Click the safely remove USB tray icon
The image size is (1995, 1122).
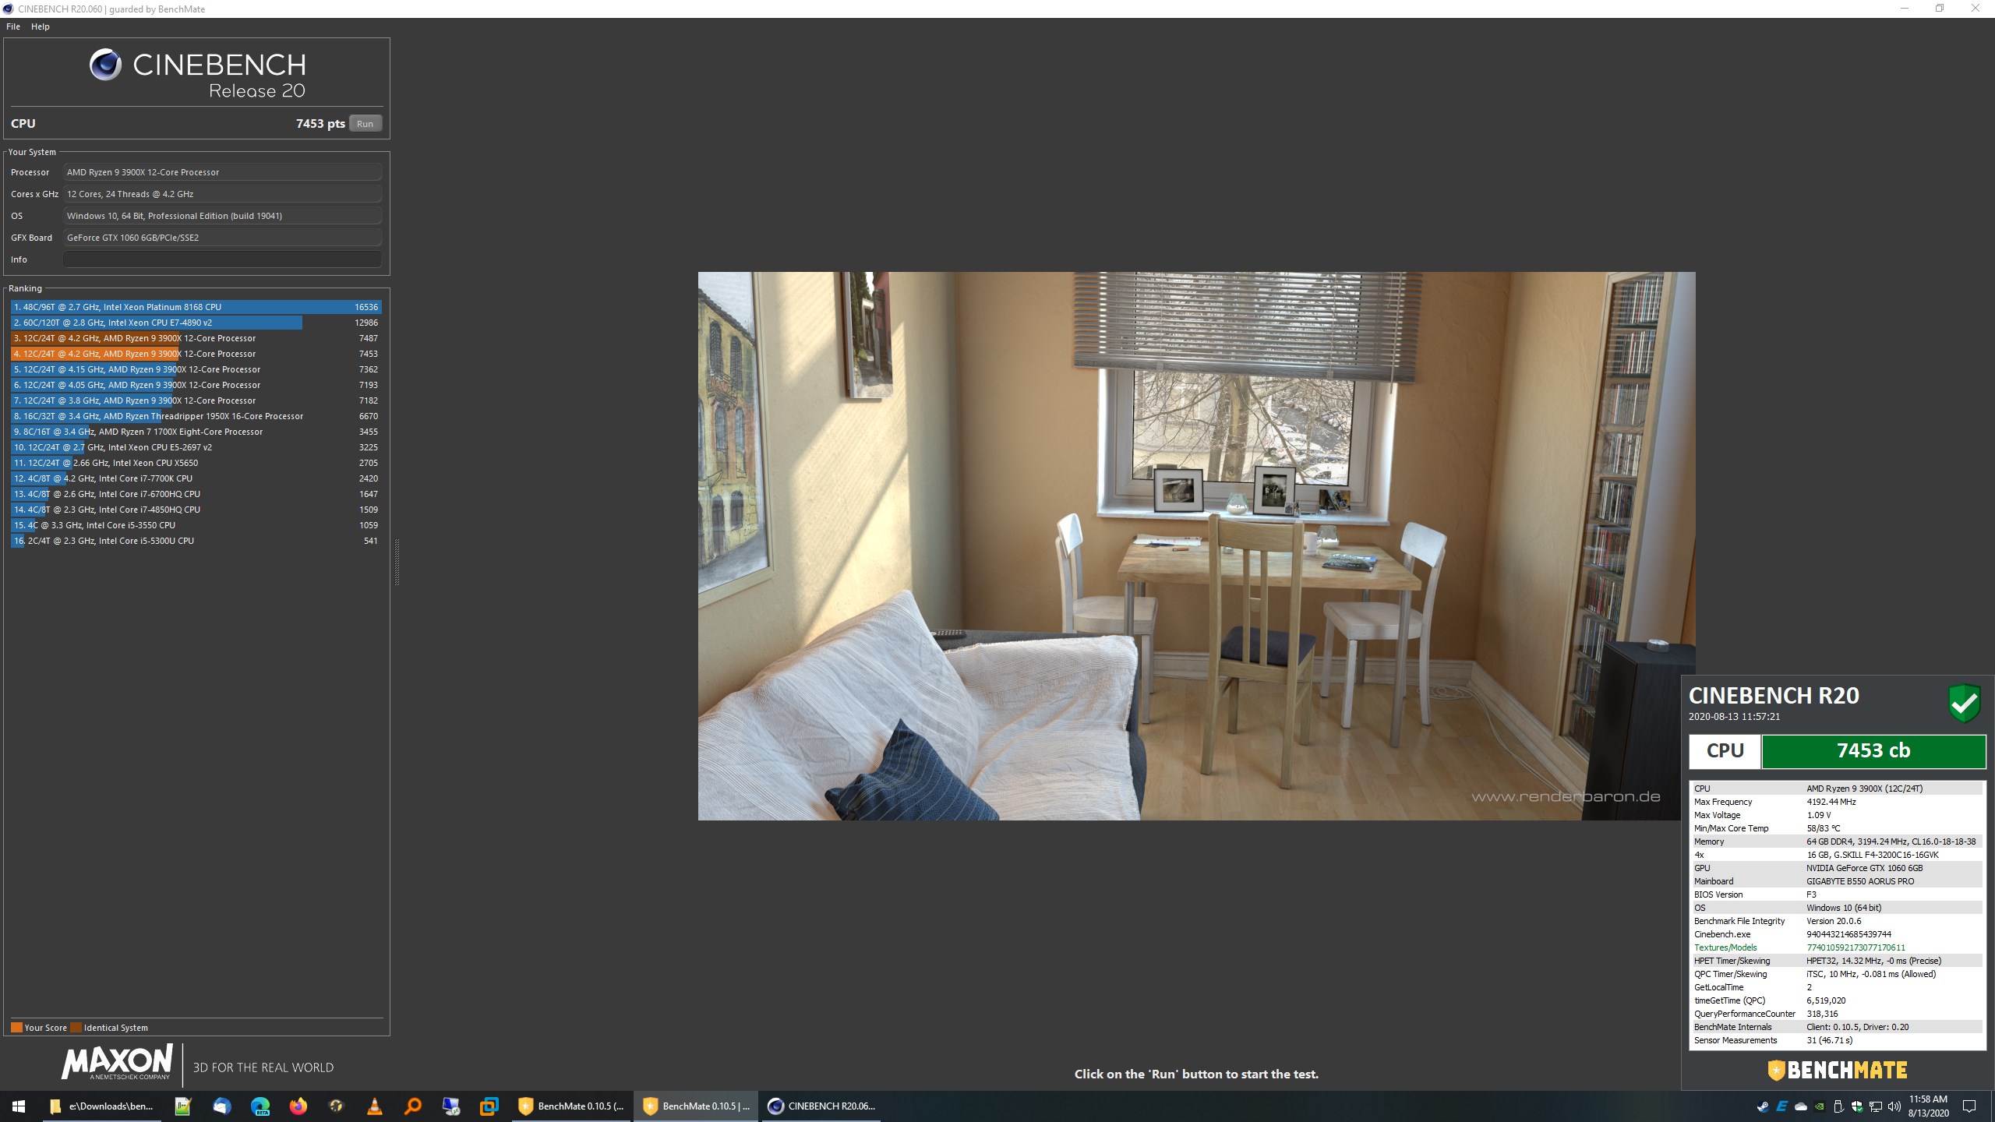[1838, 1106]
